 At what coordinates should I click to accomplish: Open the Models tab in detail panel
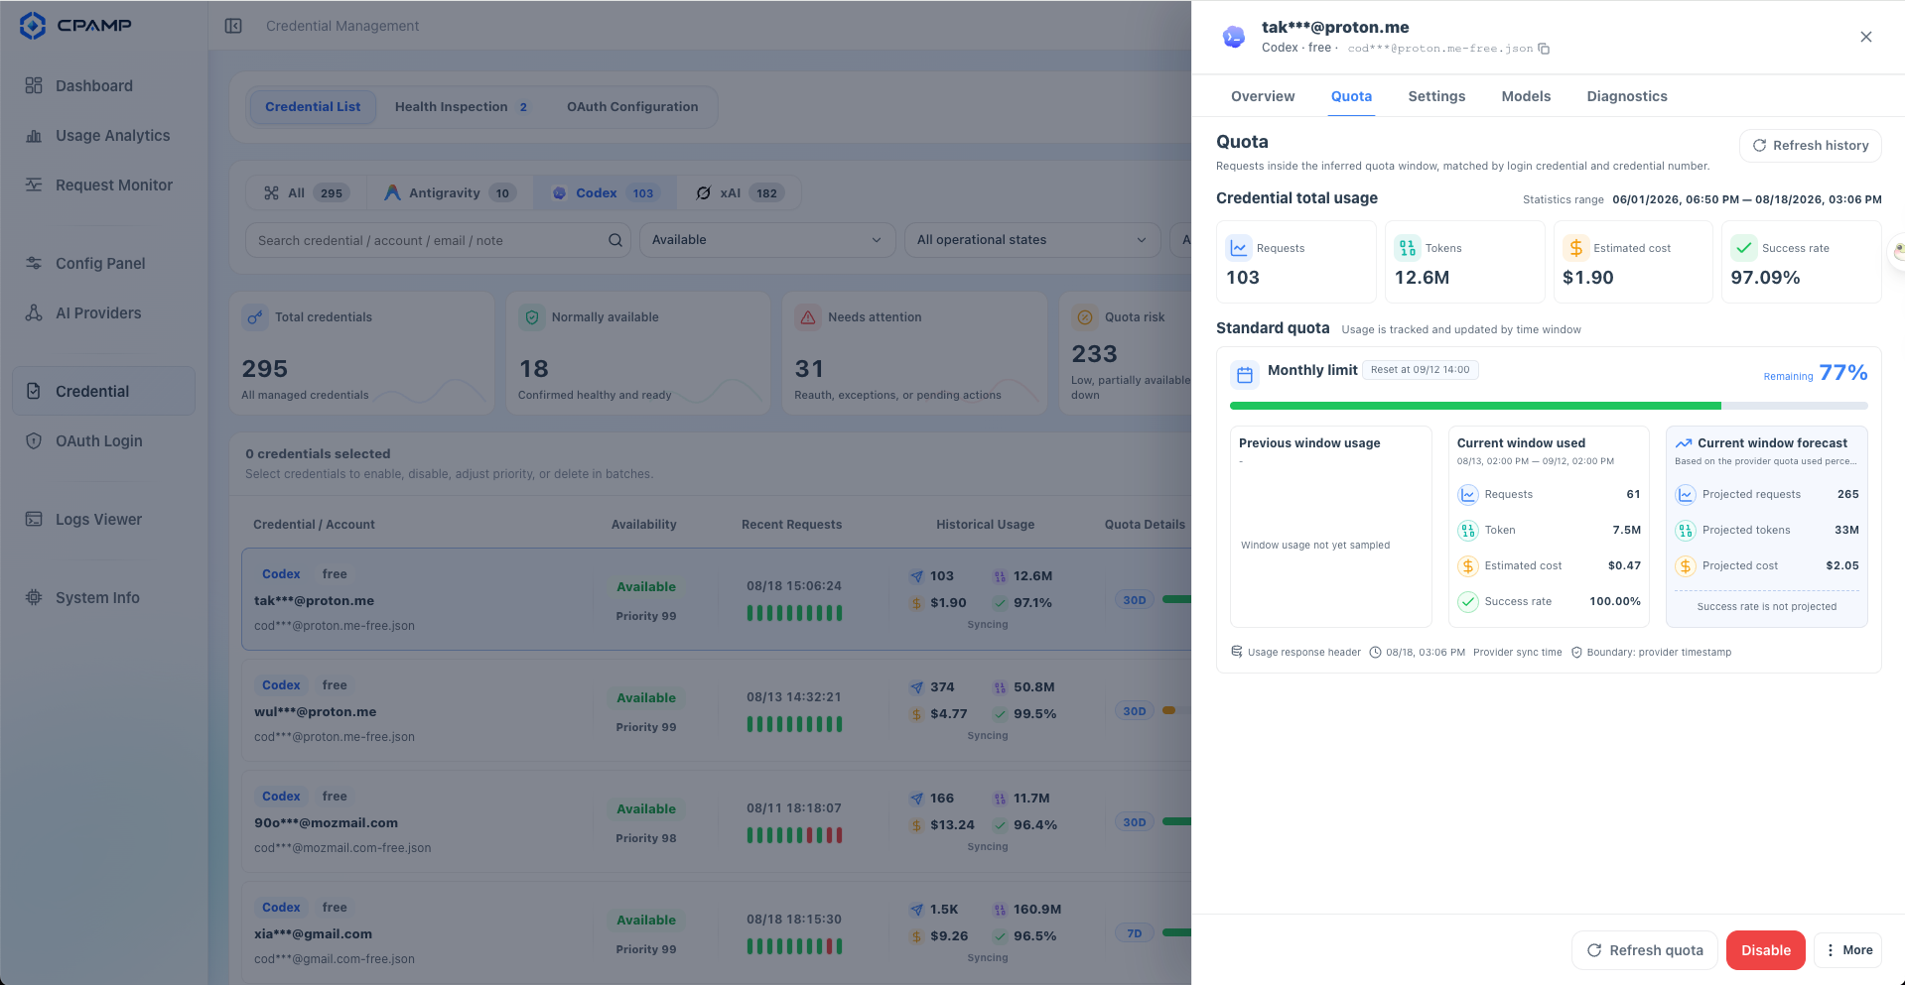pos(1526,96)
